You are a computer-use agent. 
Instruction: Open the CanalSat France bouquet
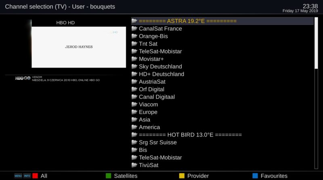tap(222, 28)
